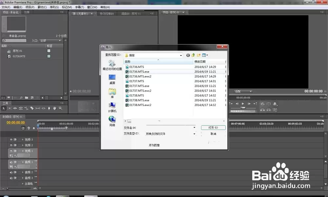Open the 文件(F) menu
This screenshot has width=328, height=197.
point(6,7)
